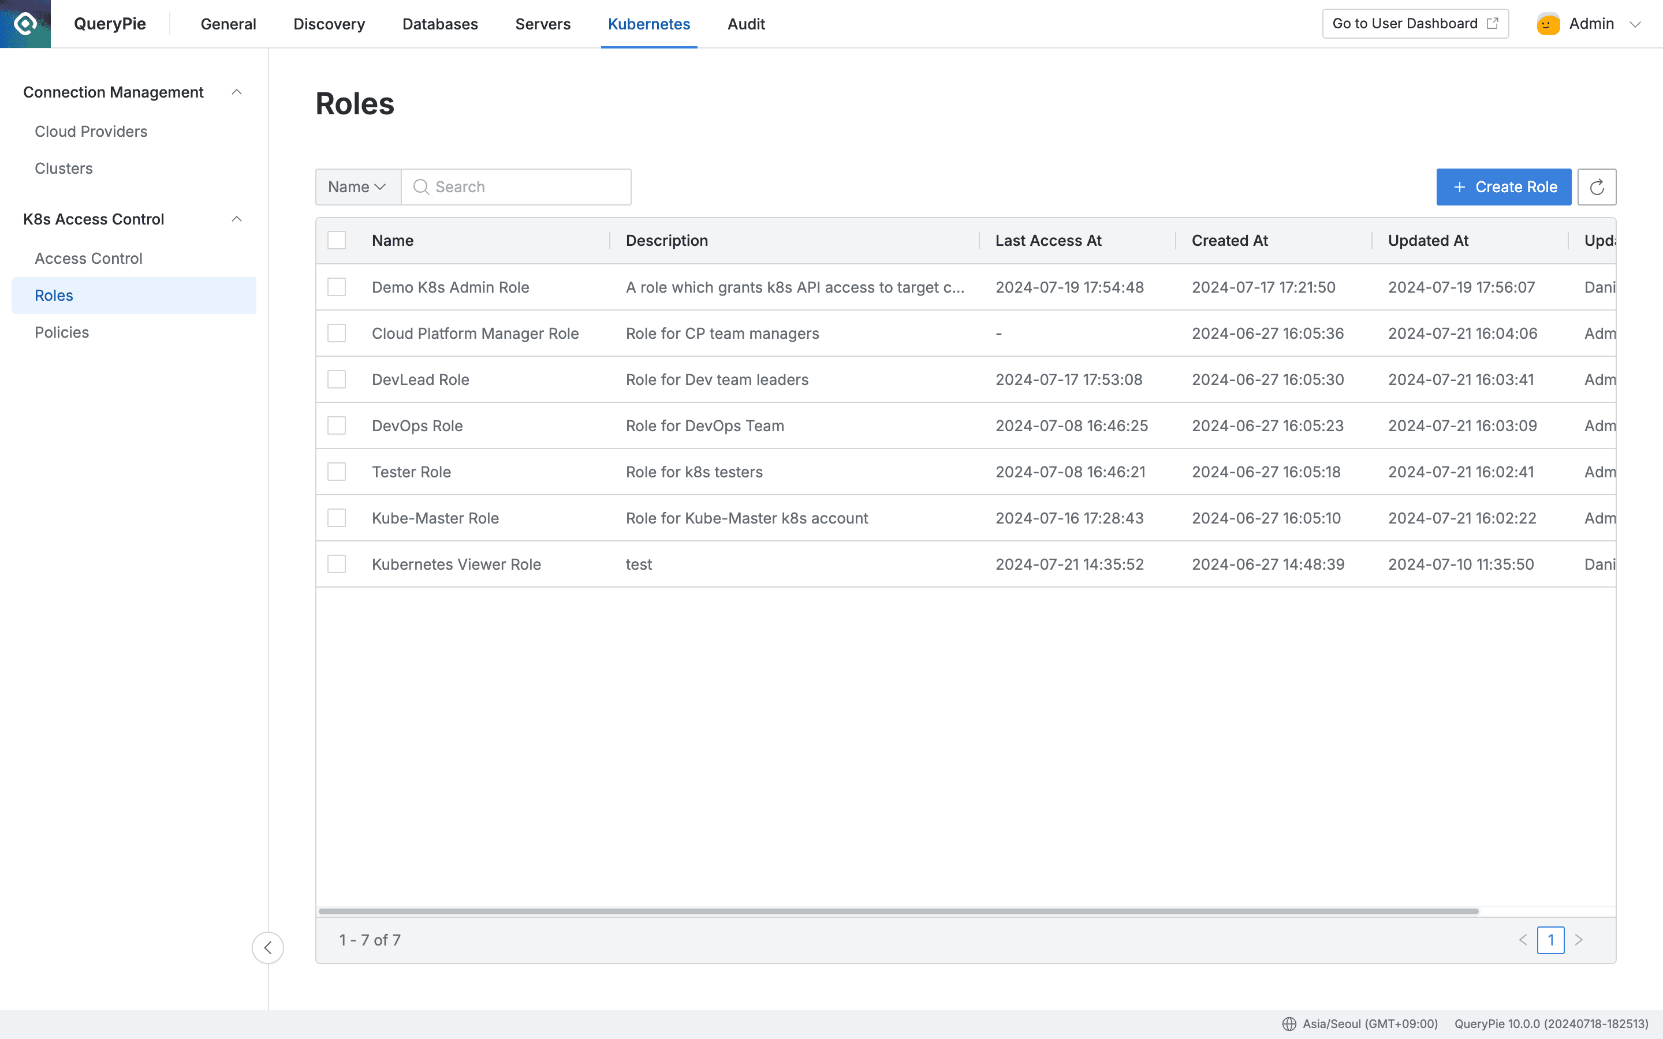Switch to the Audit tab

(x=745, y=23)
